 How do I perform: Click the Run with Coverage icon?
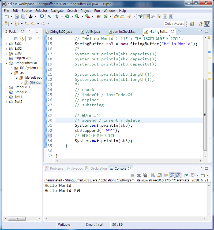77,16
